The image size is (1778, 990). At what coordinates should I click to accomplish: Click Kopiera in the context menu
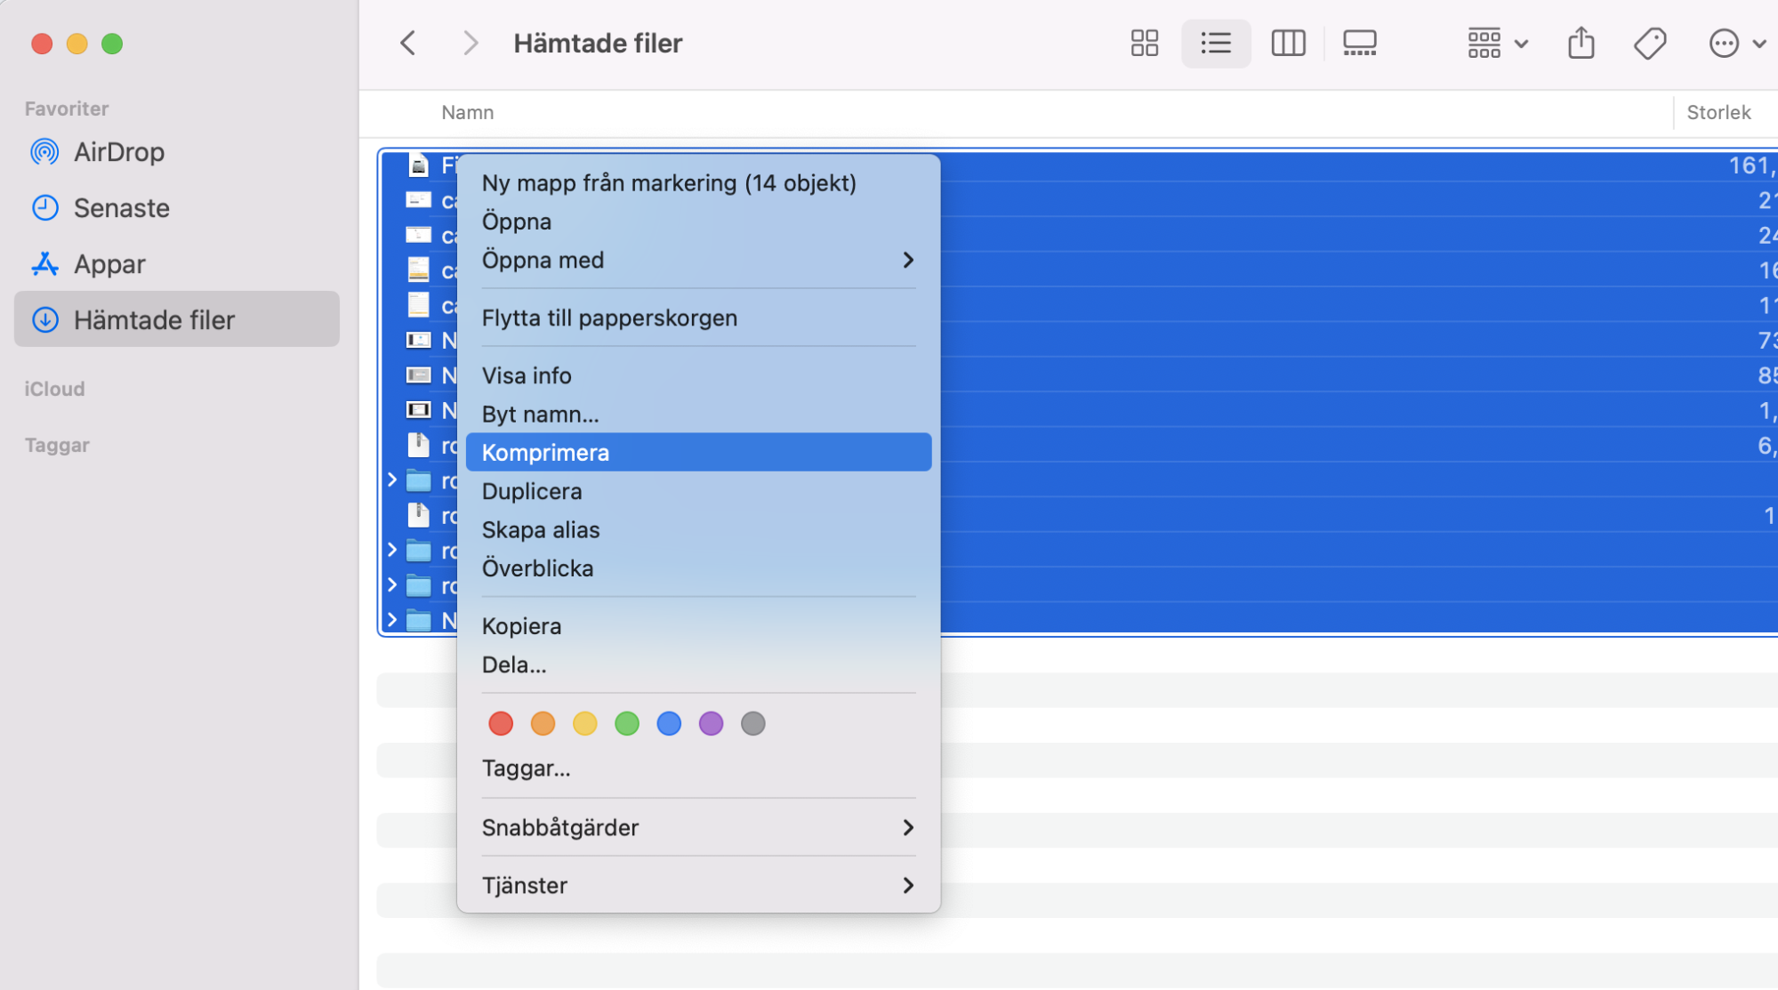click(698, 625)
